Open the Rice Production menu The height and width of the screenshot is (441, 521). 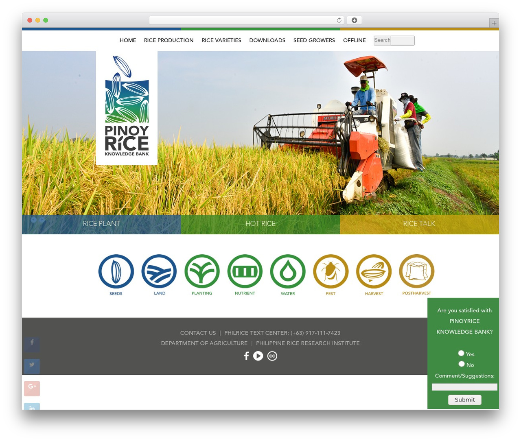pyautogui.click(x=169, y=40)
